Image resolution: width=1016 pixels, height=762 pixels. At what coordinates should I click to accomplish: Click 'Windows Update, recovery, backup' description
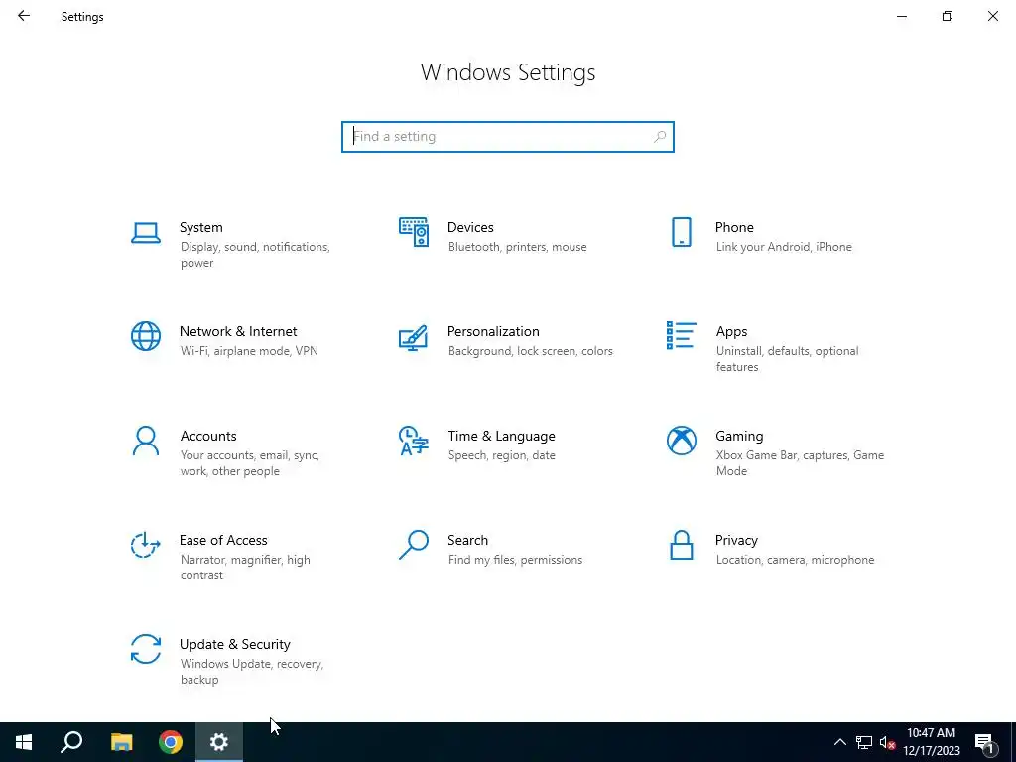251,672
